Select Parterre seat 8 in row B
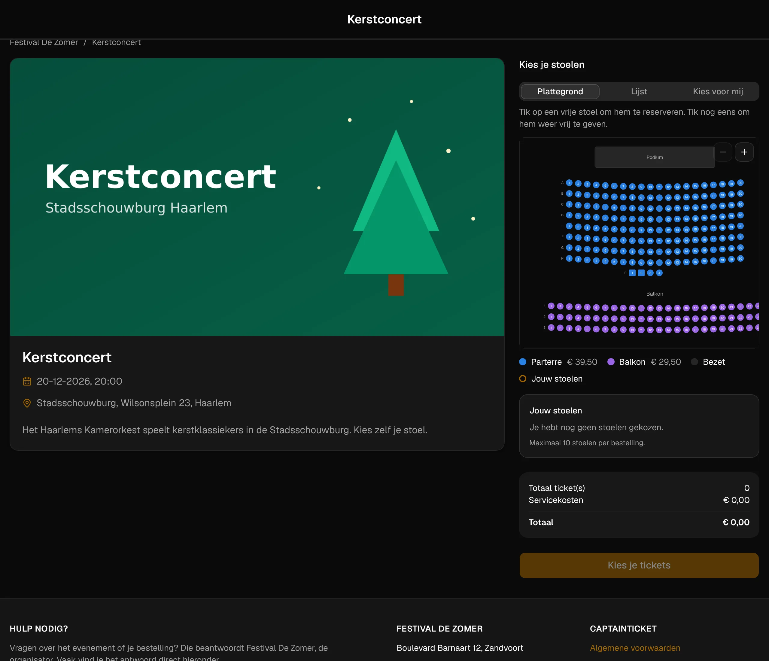The image size is (769, 661). (x=632, y=197)
